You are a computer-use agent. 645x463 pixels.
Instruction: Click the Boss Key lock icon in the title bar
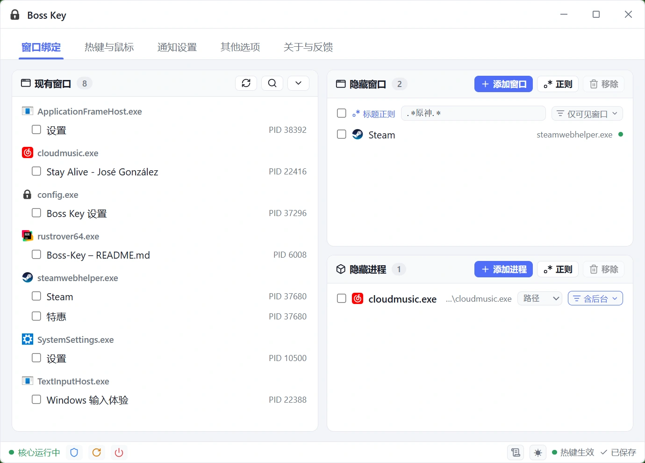tap(15, 15)
